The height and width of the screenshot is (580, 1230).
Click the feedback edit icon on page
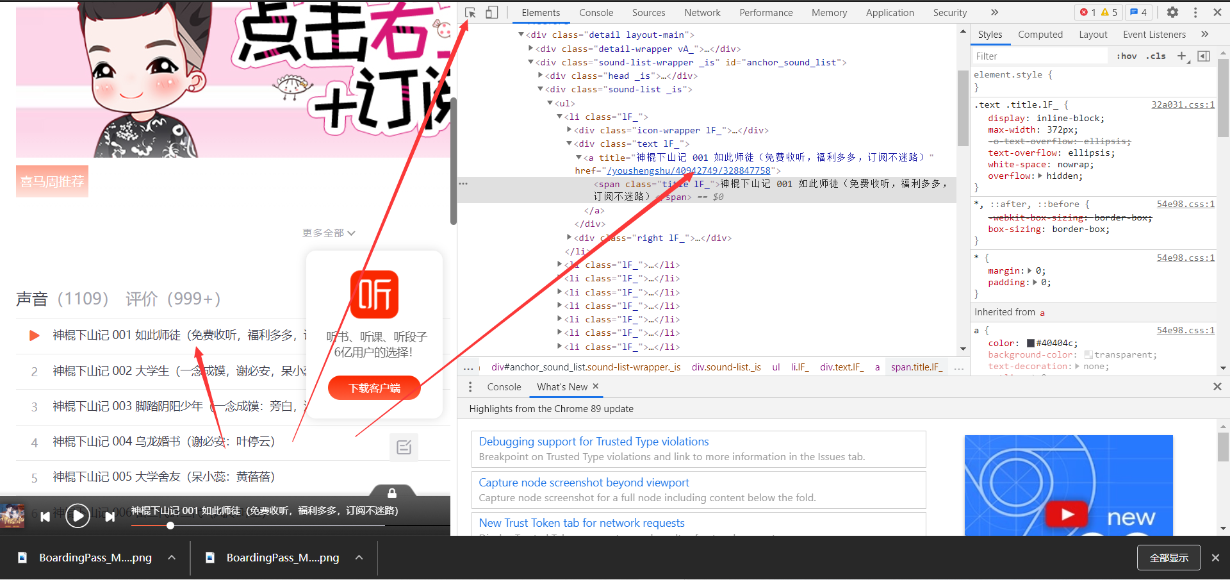(404, 447)
